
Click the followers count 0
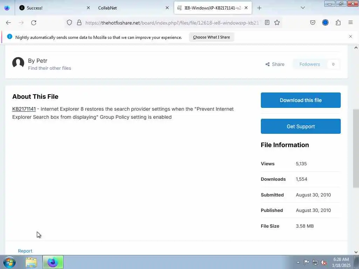333,64
